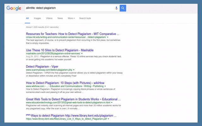Switch to the News tab
Screen dimensions: 202x126
point(60,18)
